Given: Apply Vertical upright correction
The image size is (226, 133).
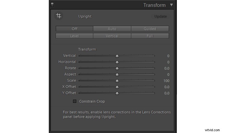Looking at the screenshot, I should pos(112,36).
